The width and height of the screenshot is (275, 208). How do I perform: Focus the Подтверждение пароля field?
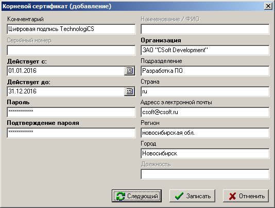point(71,133)
